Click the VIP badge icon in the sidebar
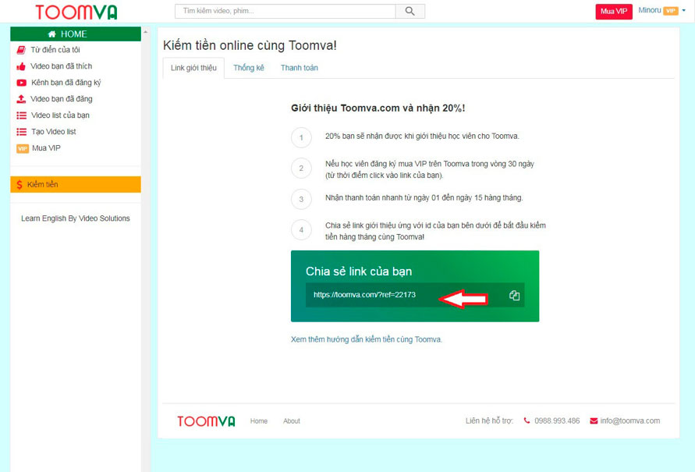Screen dimensions: 695x472 pyautogui.click(x=23, y=148)
